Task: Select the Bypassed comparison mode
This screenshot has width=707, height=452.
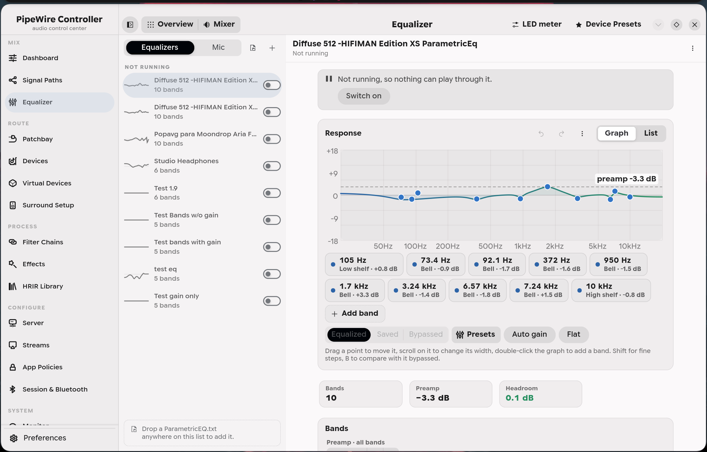Action: point(426,335)
